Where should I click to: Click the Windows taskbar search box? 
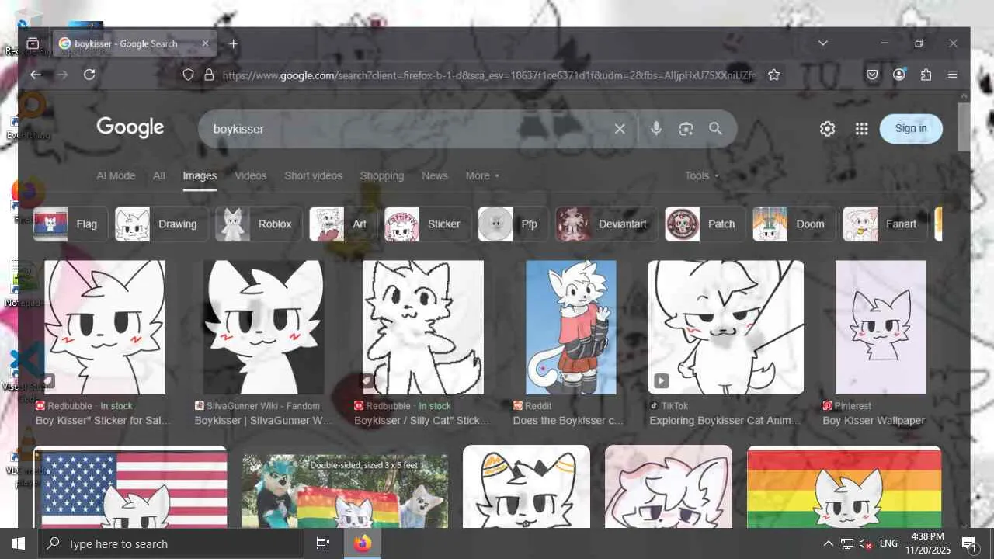(170, 543)
